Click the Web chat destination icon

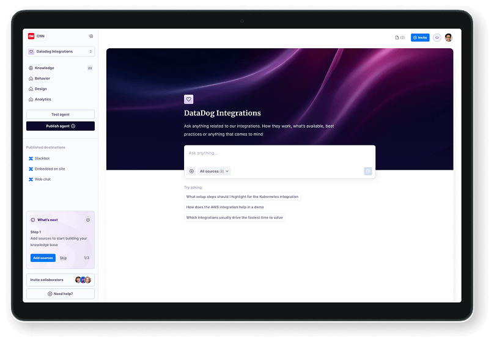(x=31, y=179)
